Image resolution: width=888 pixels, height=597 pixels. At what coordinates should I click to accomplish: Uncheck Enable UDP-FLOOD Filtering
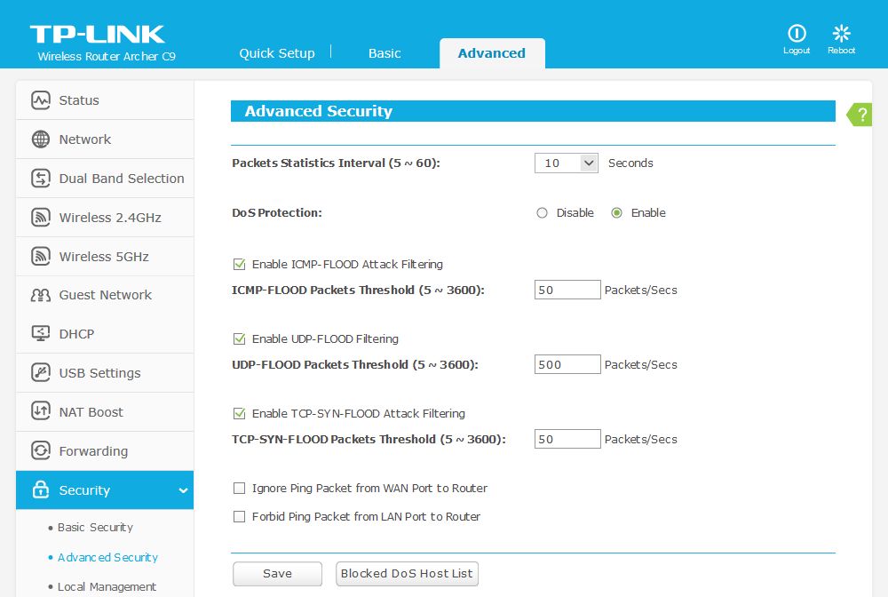coord(240,339)
